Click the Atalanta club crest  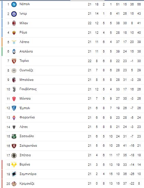14,52
